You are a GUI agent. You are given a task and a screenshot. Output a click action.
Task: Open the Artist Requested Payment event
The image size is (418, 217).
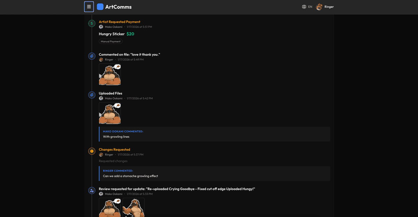119,22
